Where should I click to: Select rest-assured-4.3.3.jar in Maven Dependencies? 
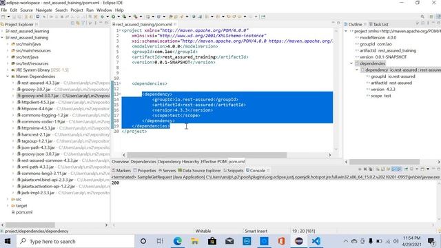coord(41,83)
